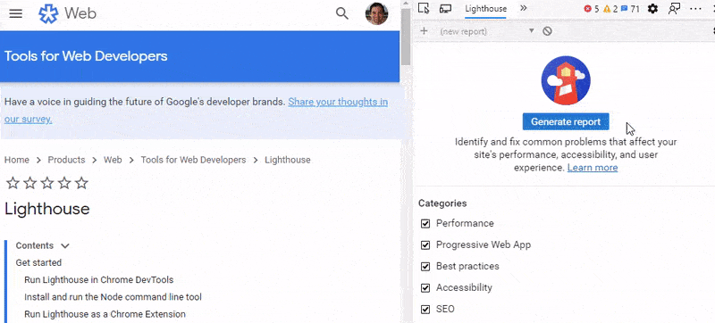Click Tools for Web Developers banner title
The width and height of the screenshot is (715, 323).
click(x=86, y=56)
